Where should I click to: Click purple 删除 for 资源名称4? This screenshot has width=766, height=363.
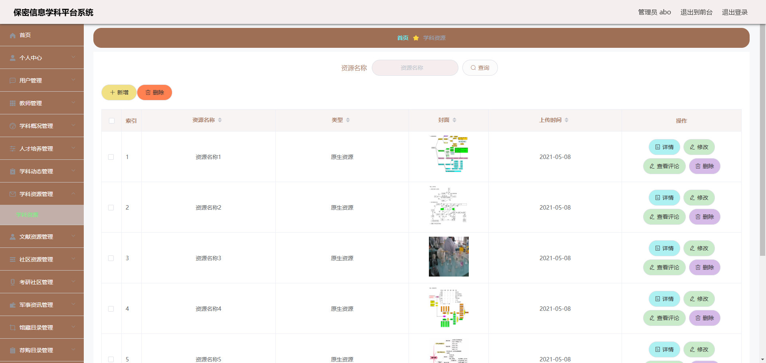pos(705,318)
